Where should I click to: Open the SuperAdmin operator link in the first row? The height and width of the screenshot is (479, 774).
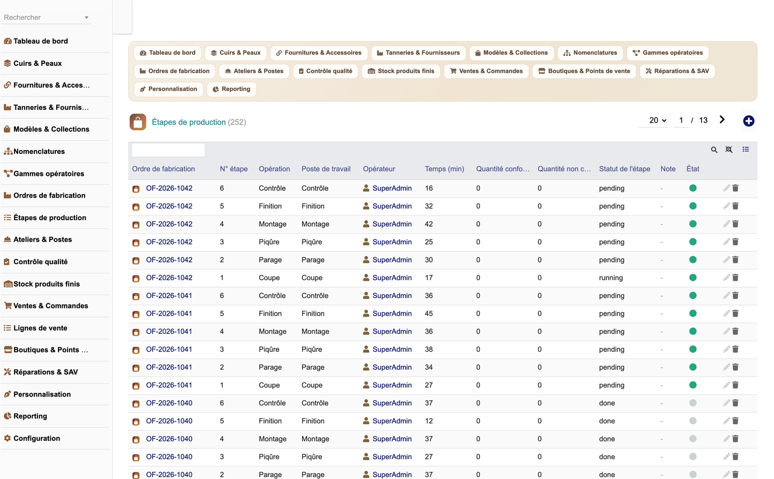click(x=392, y=188)
